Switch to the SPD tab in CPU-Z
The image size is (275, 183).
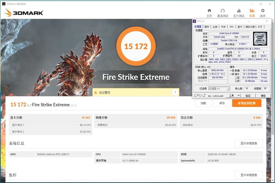pyautogui.click(x=231, y=27)
